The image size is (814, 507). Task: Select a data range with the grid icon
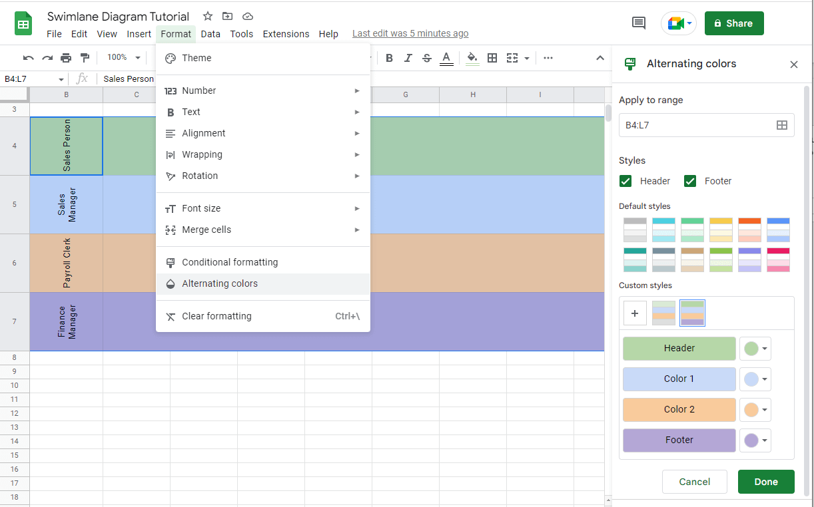tap(782, 124)
